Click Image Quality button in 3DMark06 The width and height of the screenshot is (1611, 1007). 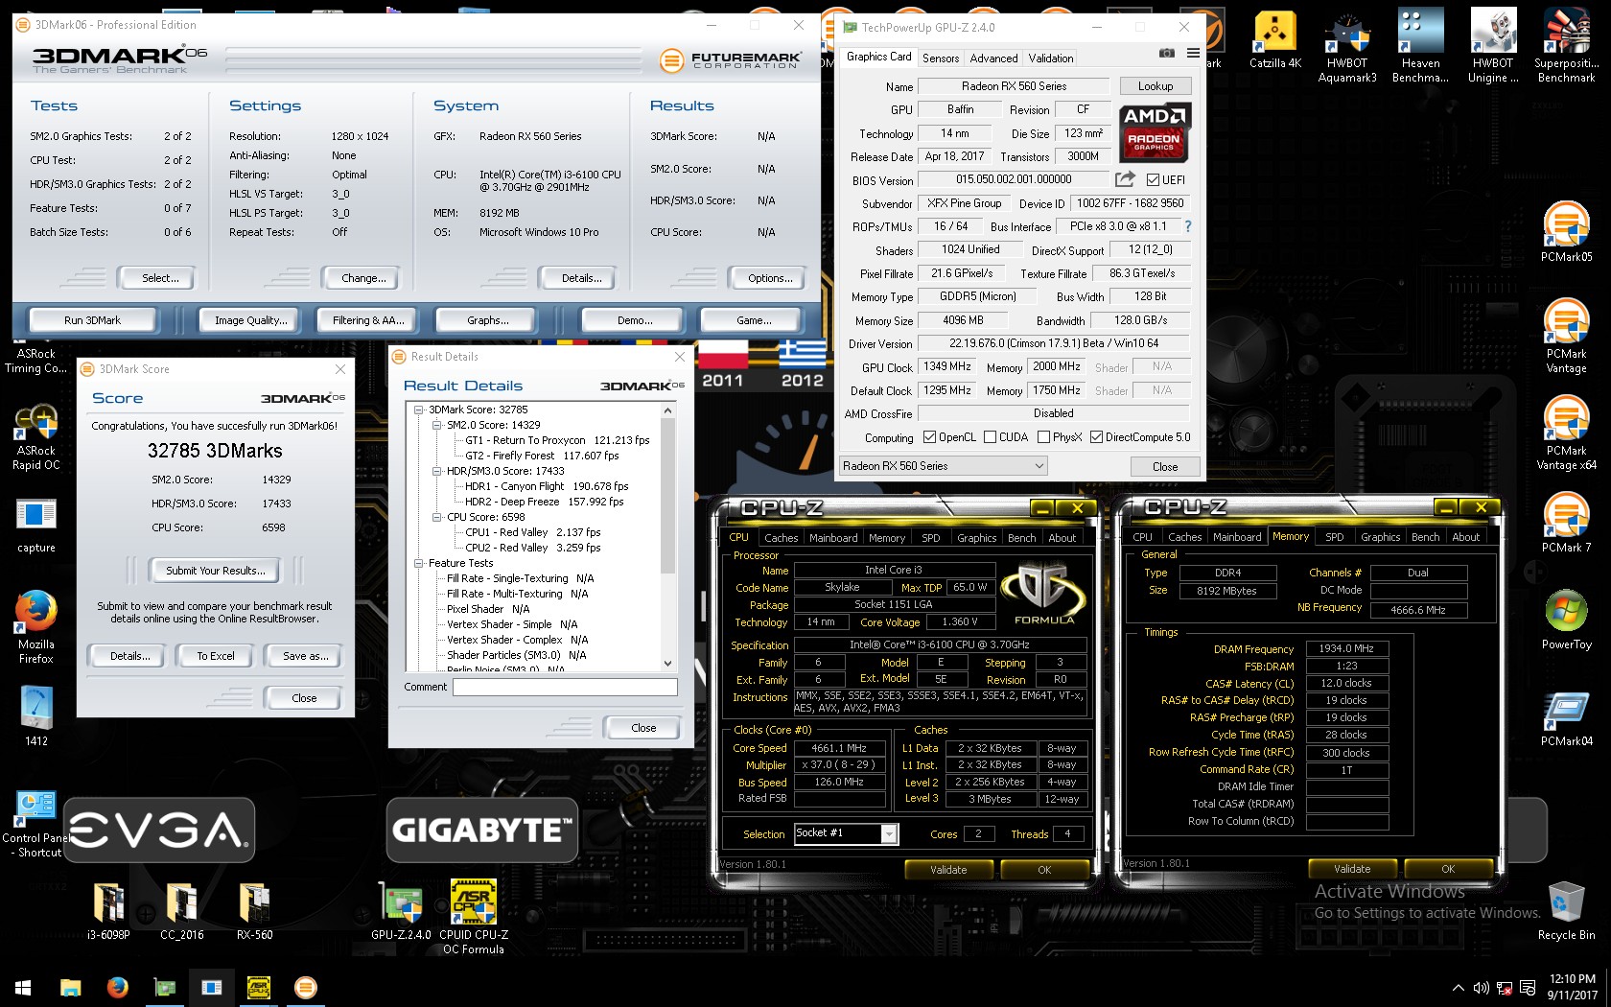pos(249,320)
